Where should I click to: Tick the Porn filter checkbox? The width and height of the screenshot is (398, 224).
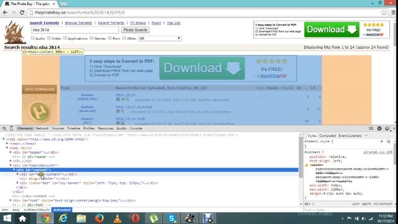point(110,38)
